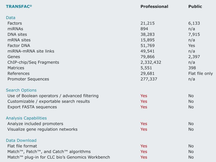
Task: Select the Professional column header
Action: click(x=154, y=6)
